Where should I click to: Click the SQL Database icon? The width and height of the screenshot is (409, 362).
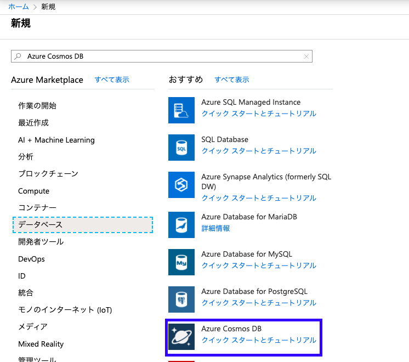click(181, 148)
